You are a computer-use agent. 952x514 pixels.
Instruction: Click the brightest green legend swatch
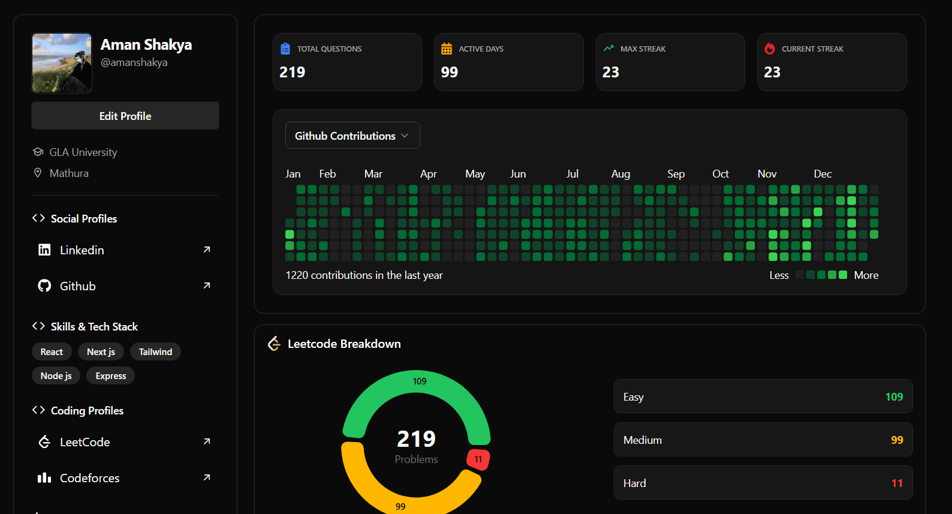843,275
